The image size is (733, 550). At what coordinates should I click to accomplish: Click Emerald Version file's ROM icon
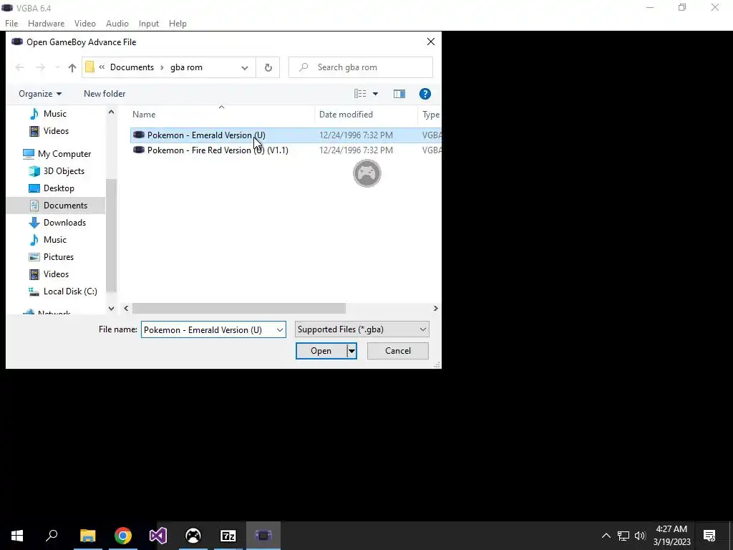click(x=139, y=135)
